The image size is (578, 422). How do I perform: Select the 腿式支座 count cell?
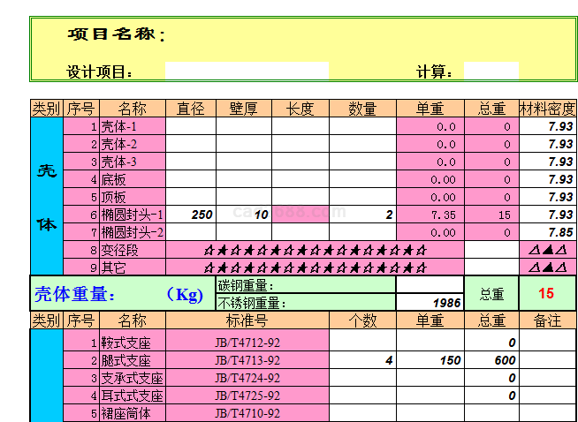coord(362,360)
